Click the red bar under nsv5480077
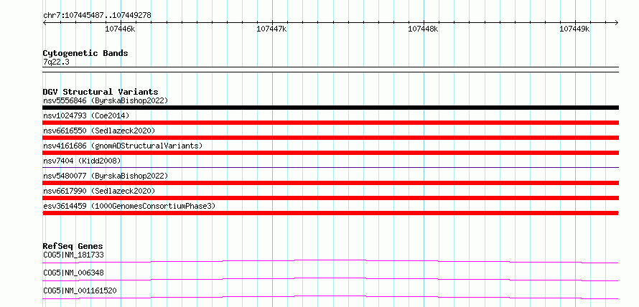639x307 pixels. point(330,183)
